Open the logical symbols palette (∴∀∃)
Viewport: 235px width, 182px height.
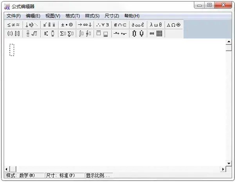click(103, 25)
